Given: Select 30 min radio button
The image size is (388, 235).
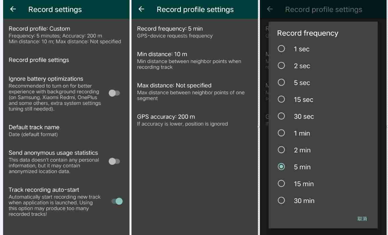Looking at the screenshot, I should click(x=281, y=200).
